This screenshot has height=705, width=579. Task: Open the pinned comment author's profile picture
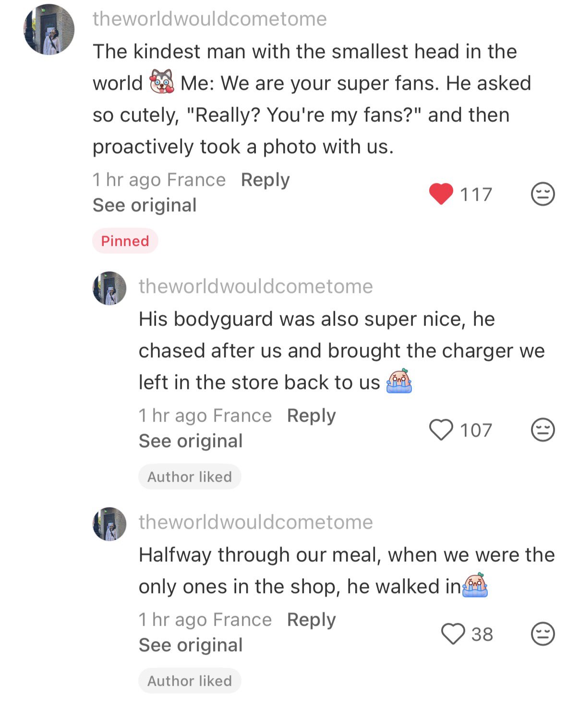point(49,30)
